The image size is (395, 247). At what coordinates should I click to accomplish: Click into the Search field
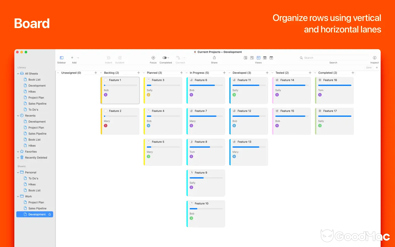coord(333,58)
